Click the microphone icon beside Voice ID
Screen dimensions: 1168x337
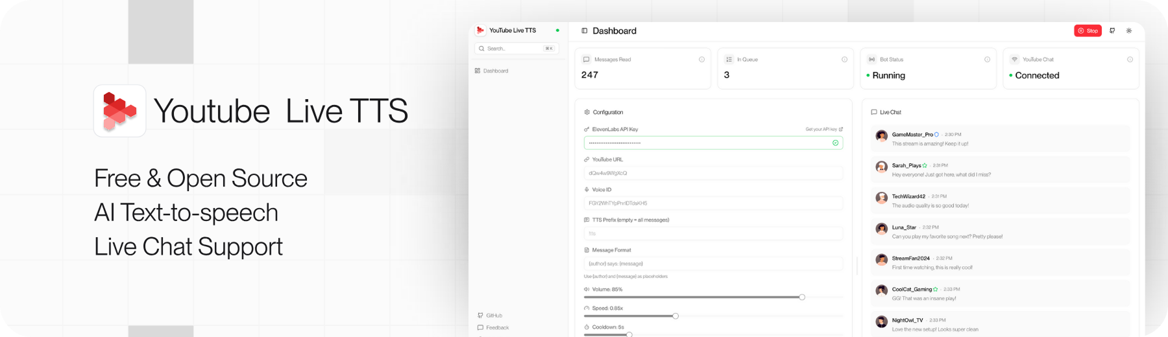click(587, 190)
